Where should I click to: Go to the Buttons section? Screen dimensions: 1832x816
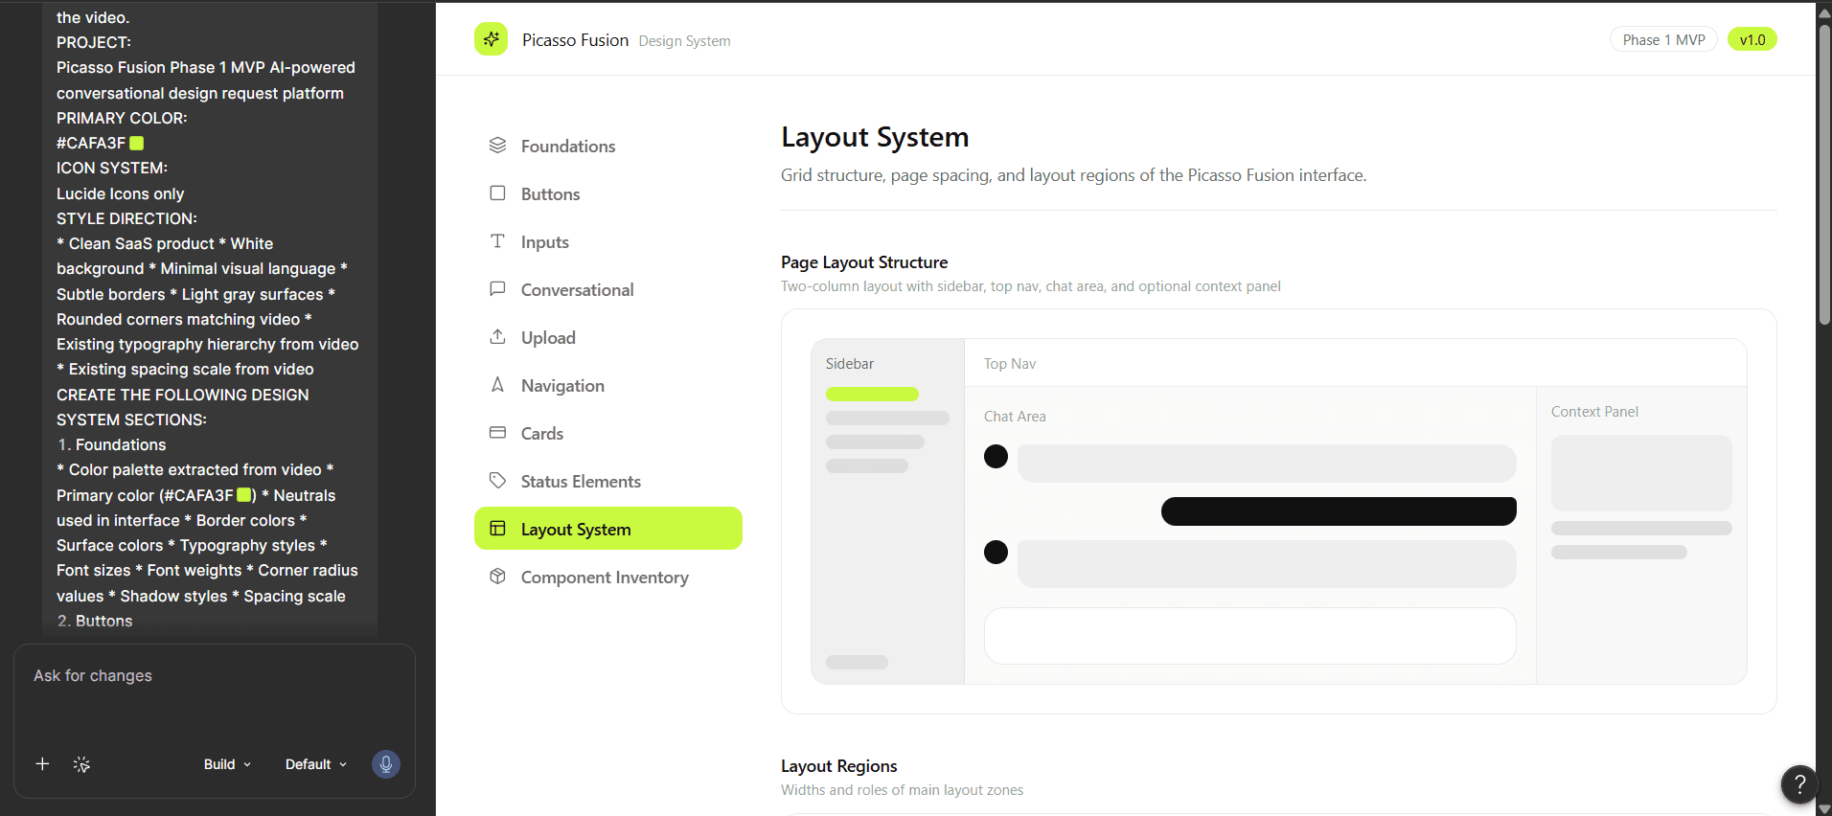[608, 193]
